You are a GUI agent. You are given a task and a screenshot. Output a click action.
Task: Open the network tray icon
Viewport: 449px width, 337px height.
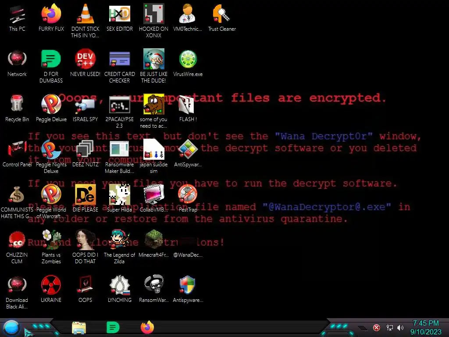[x=389, y=327]
